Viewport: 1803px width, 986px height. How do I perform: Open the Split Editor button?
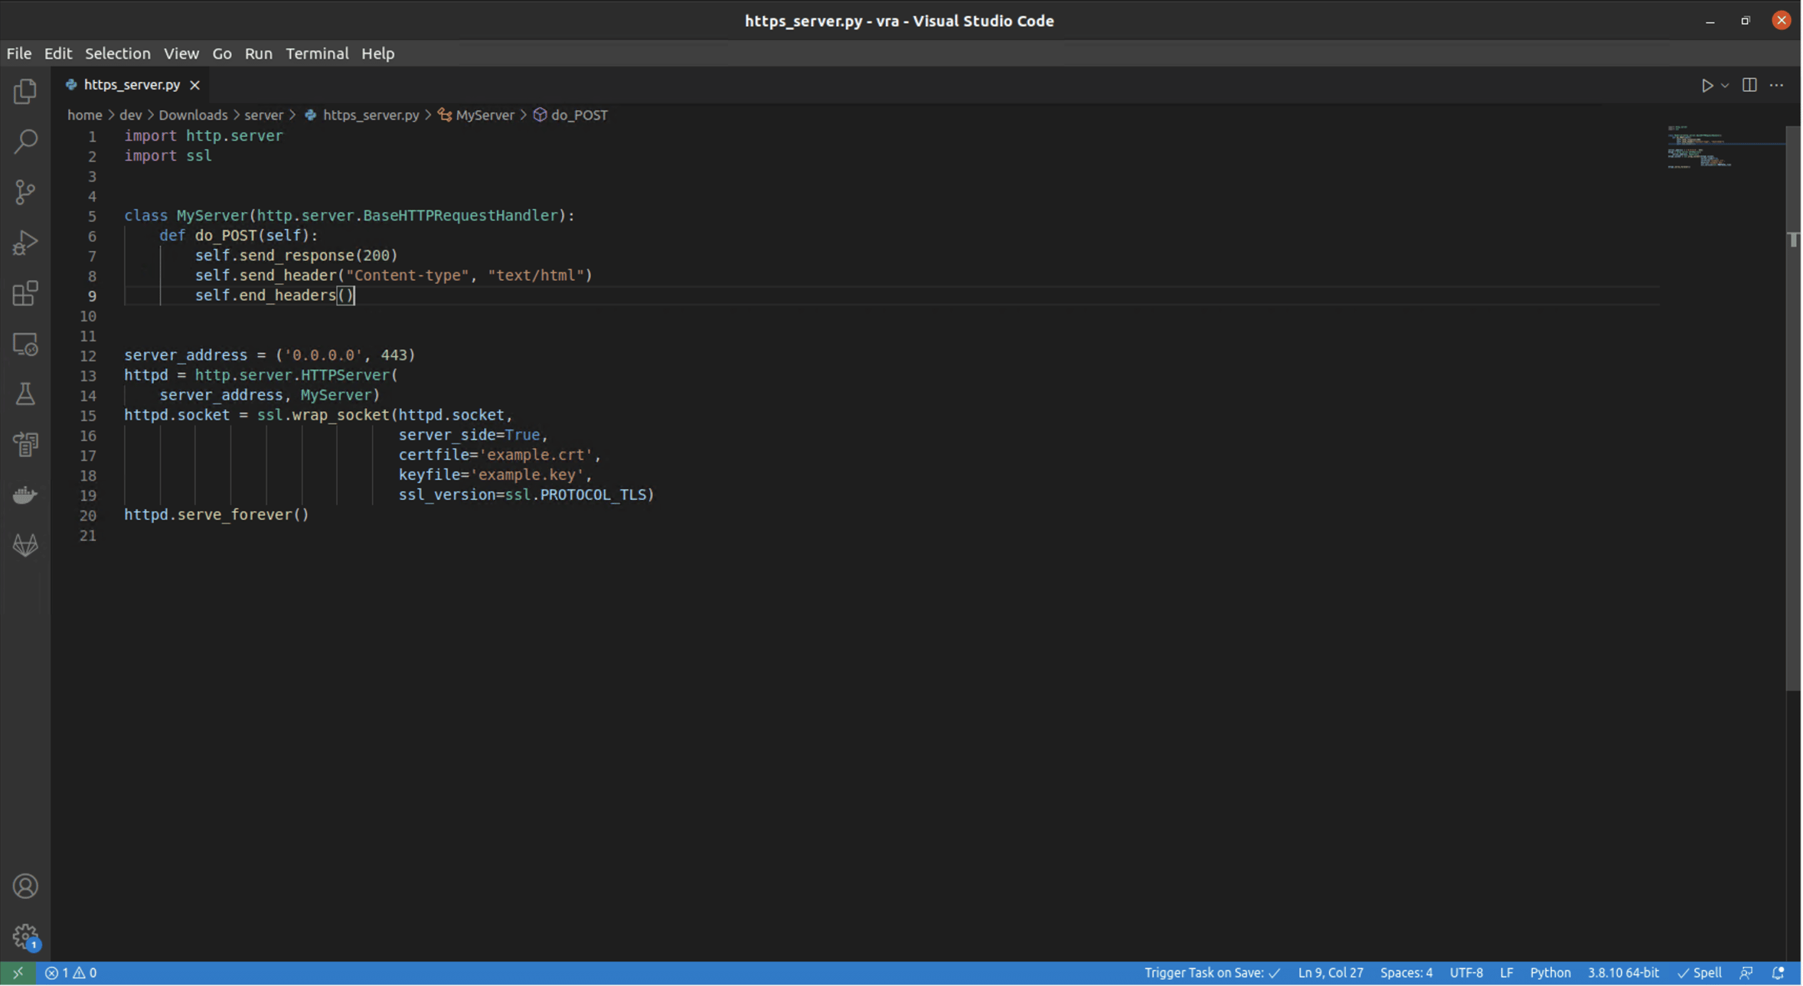pos(1750,84)
